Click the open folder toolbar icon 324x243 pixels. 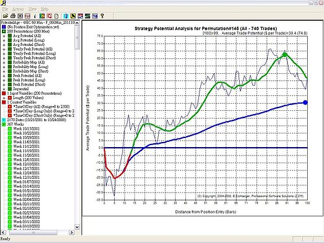(x=5, y=16)
